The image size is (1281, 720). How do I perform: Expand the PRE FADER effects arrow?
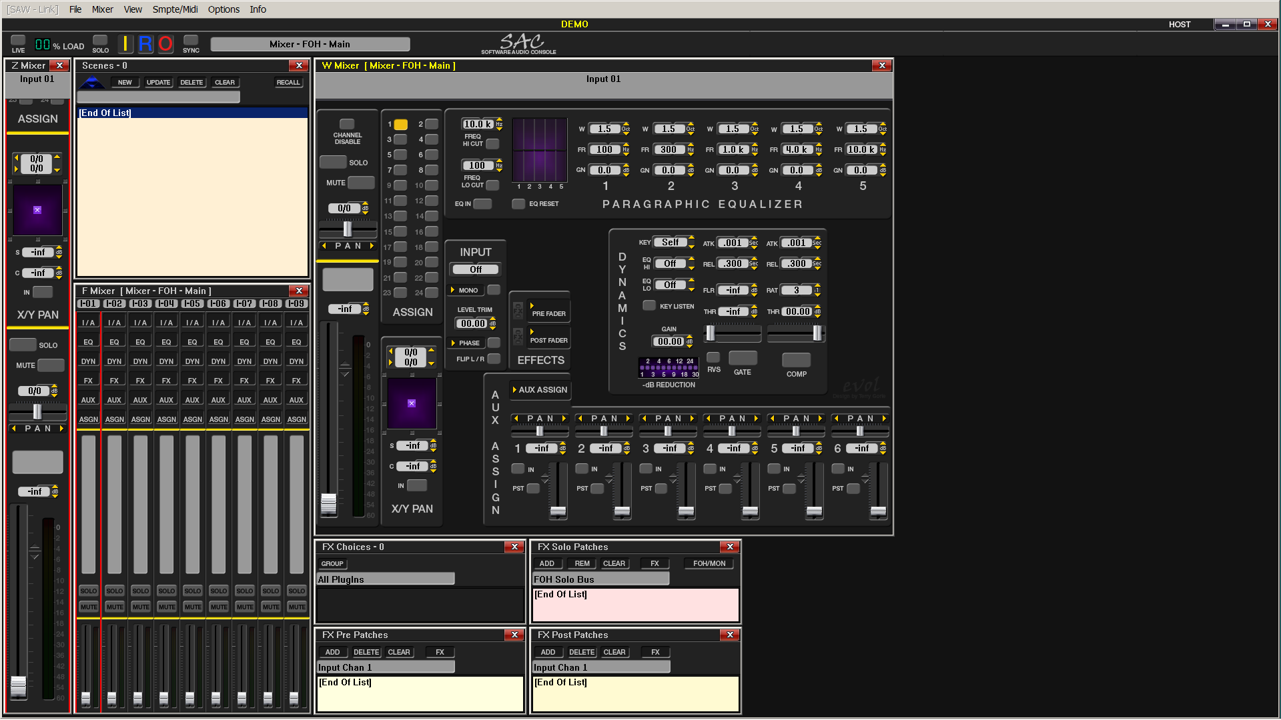point(532,306)
